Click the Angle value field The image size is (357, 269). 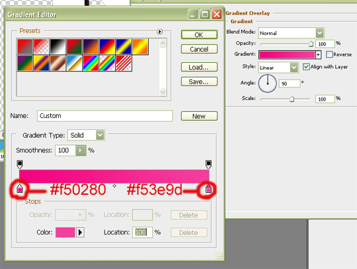pyautogui.click(x=290, y=83)
